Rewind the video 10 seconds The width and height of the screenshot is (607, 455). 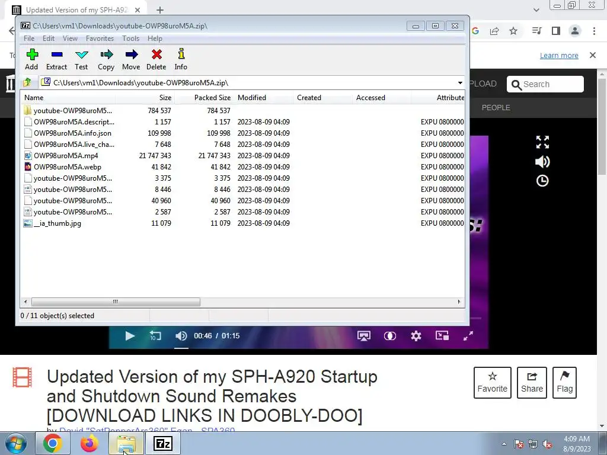155,336
